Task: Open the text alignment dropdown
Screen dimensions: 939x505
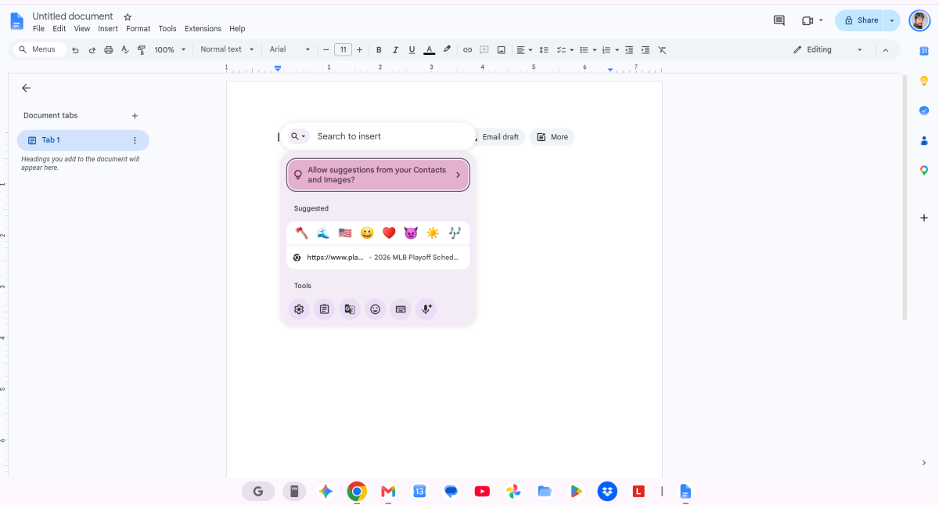Action: pos(524,49)
